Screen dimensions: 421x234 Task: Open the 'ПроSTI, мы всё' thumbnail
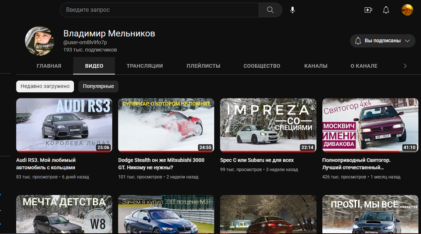370,214
